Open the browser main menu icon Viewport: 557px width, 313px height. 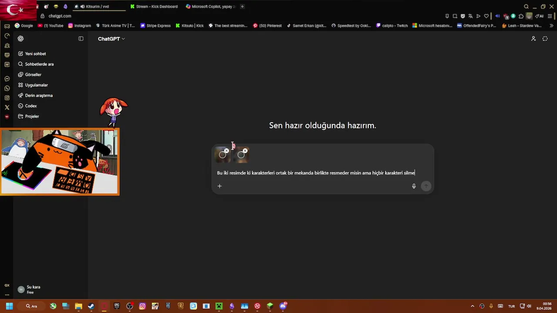550,16
